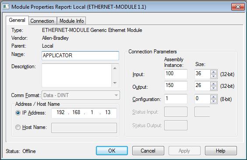Click the Parent value Local
The height and width of the screenshot is (160, 247).
48,46
